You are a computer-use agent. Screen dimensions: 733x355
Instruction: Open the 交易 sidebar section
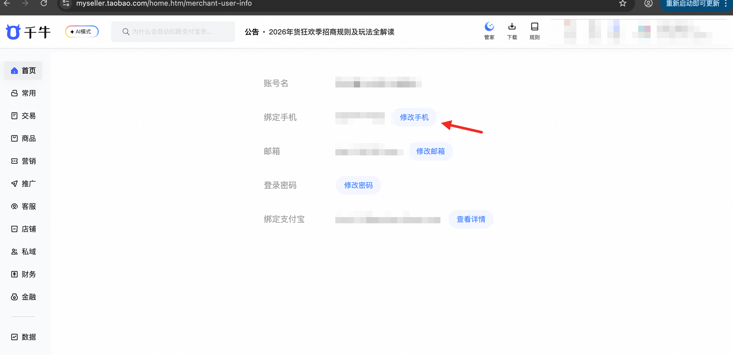coord(23,116)
